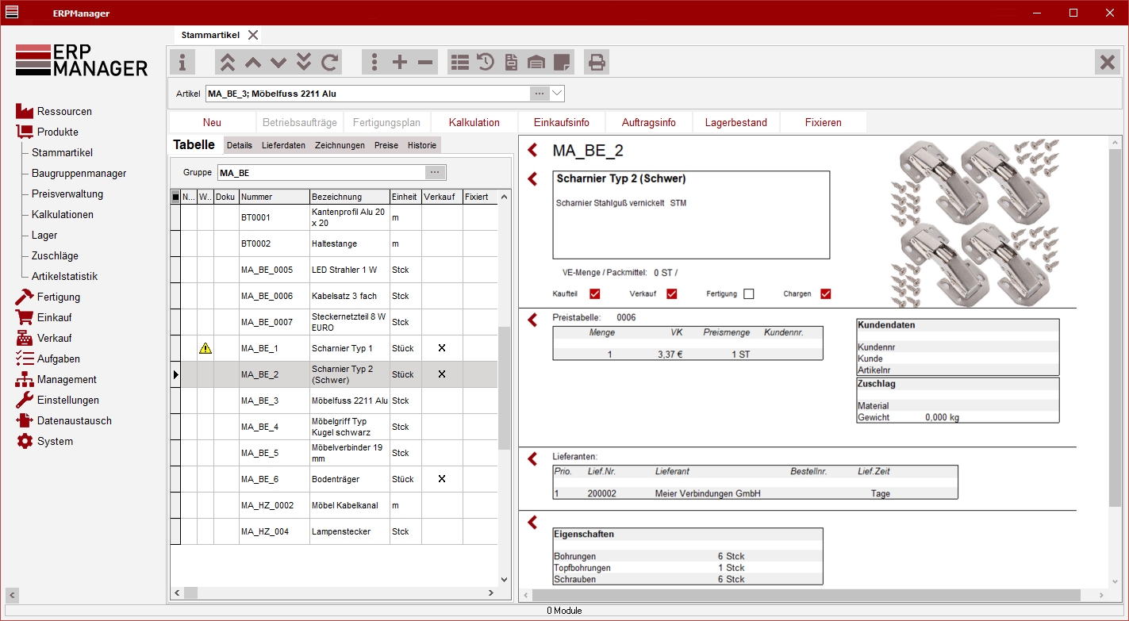Switch to the Lieferdaten tab
The image size is (1129, 621).
click(283, 145)
